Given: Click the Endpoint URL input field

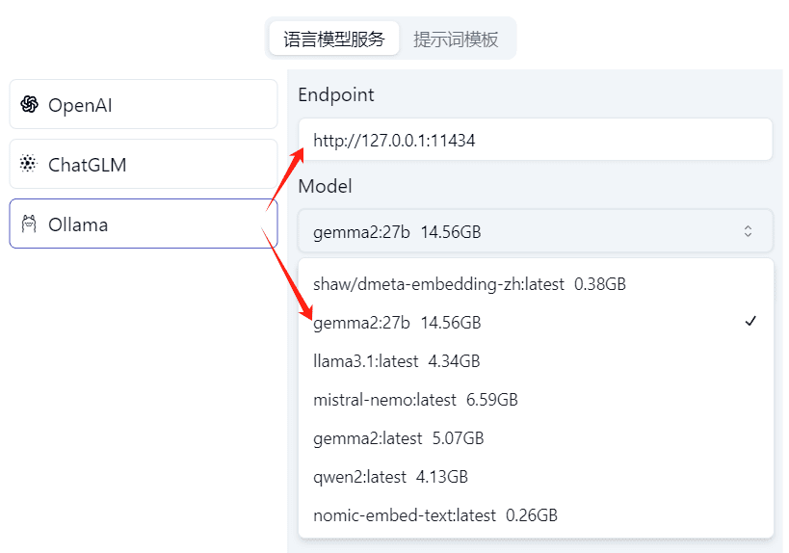Looking at the screenshot, I should tap(536, 140).
